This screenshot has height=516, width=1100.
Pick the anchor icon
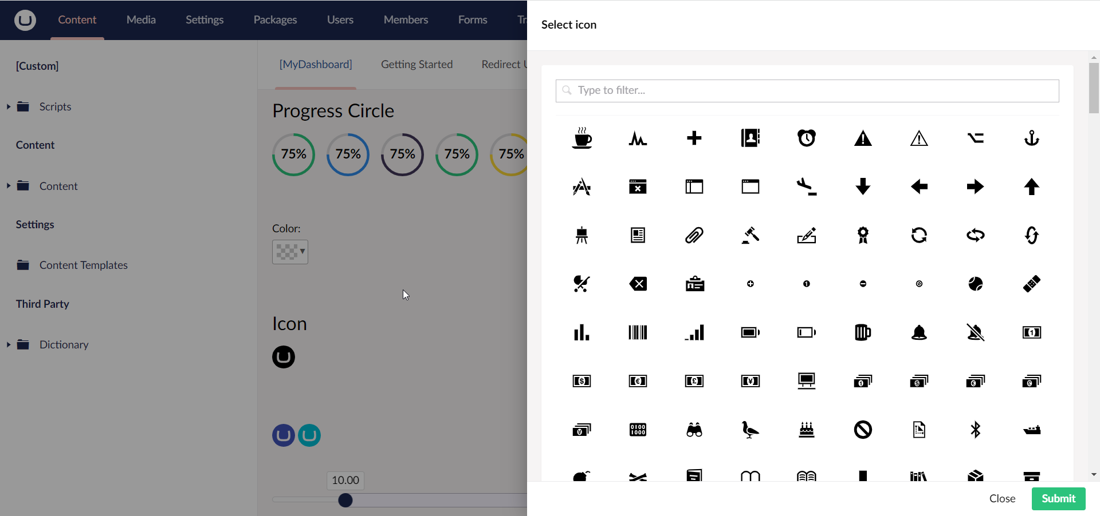pyautogui.click(x=1032, y=138)
